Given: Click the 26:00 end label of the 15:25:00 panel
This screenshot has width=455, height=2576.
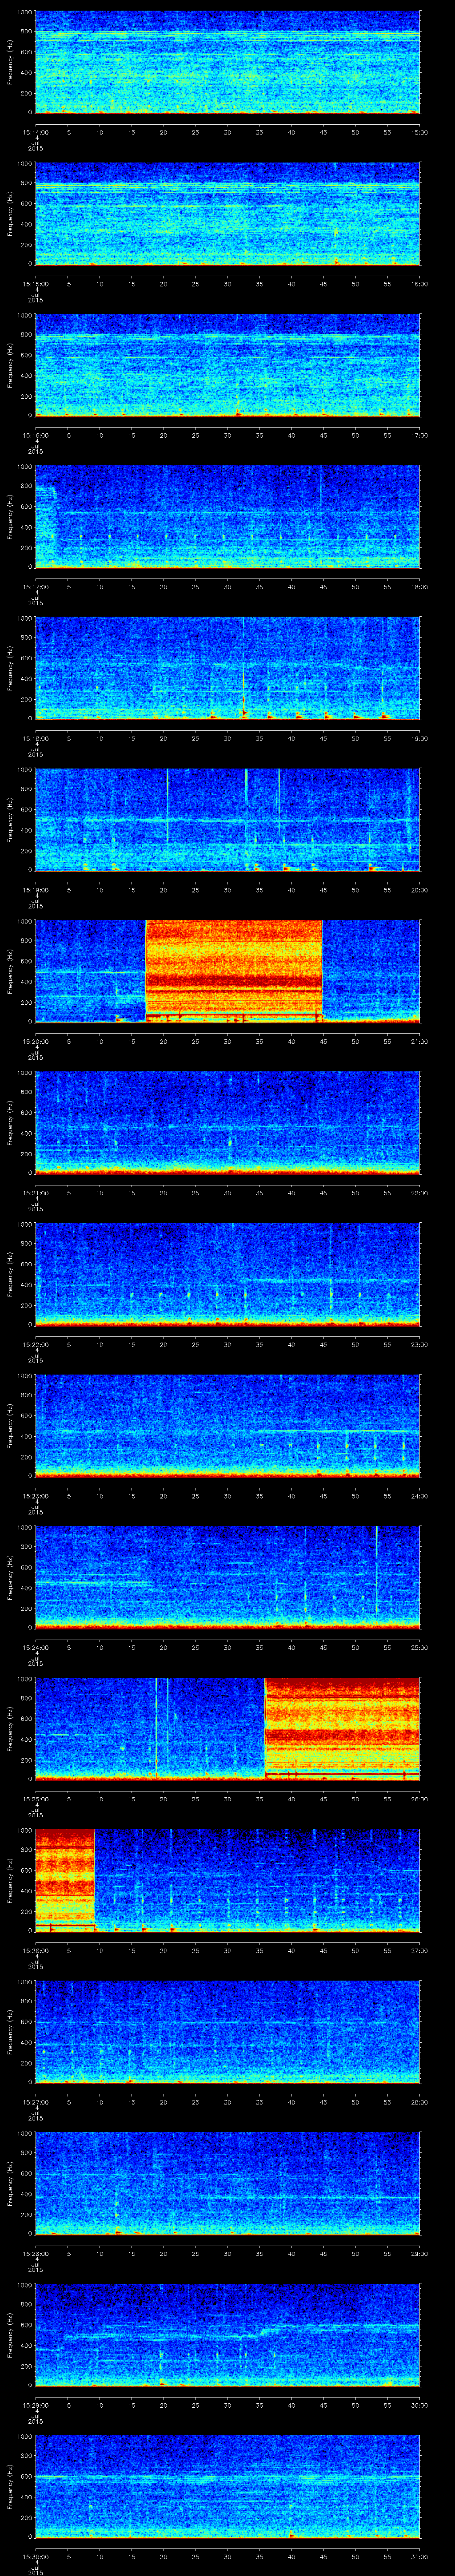Looking at the screenshot, I should point(419,1799).
